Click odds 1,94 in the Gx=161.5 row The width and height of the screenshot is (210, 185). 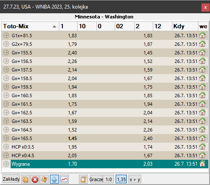(148, 104)
